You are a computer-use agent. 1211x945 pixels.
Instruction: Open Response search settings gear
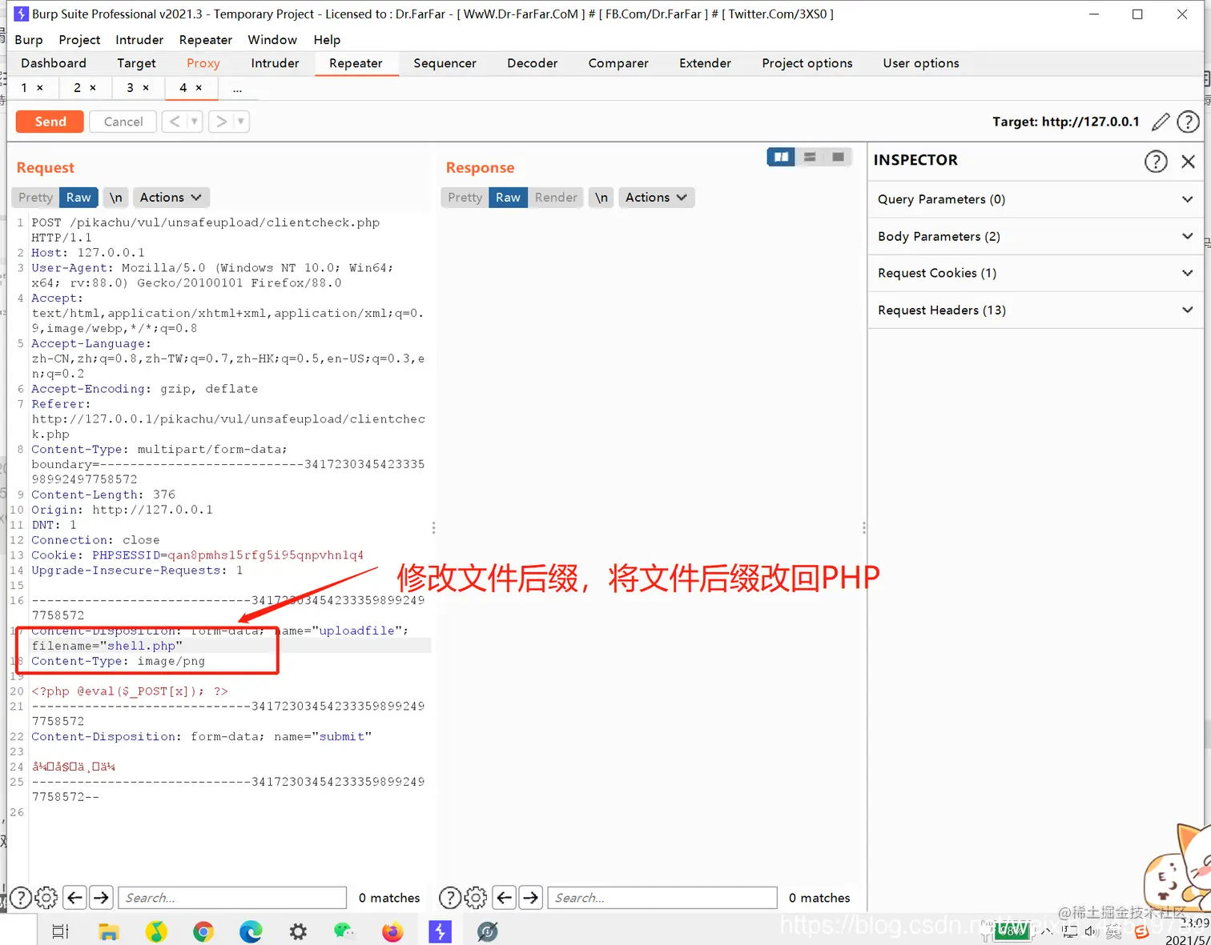[477, 898]
